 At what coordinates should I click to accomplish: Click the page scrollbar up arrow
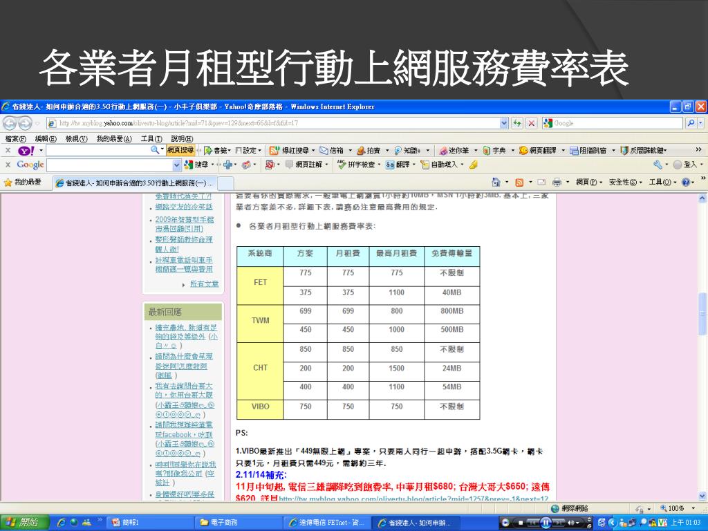tap(702, 198)
